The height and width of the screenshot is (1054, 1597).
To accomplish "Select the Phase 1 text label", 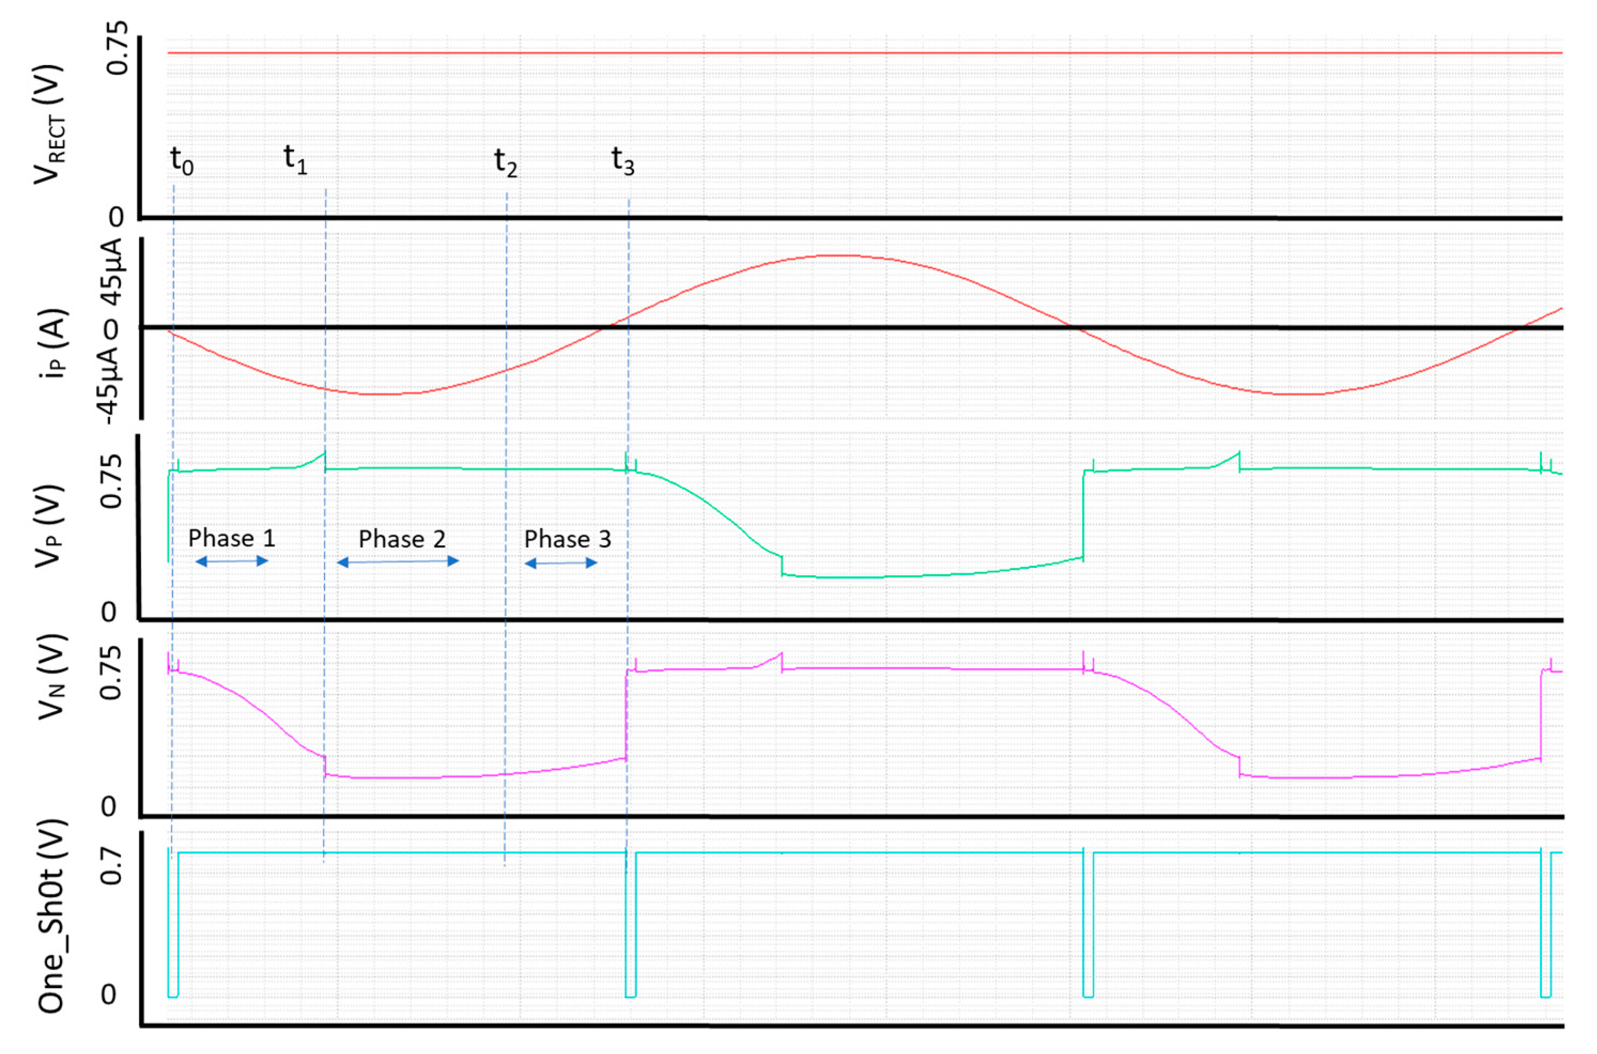I will pos(231,538).
